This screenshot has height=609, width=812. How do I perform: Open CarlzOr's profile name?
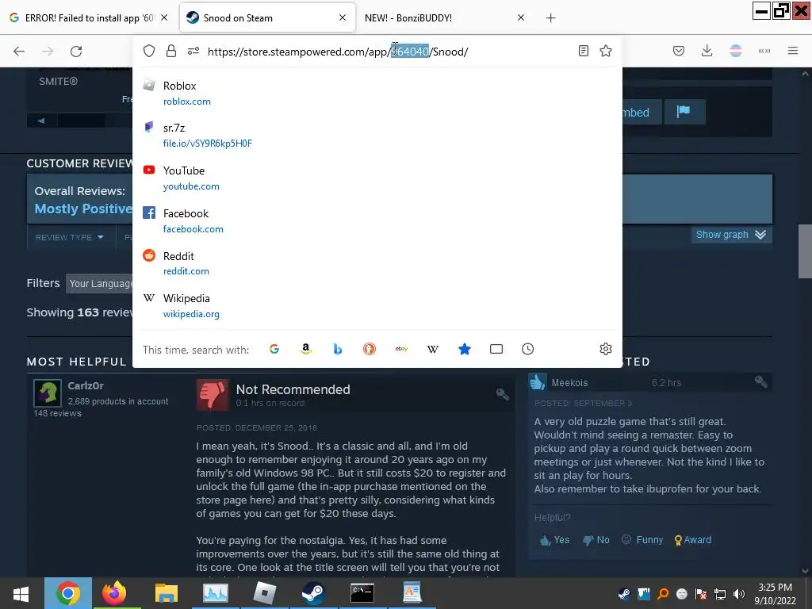click(x=86, y=386)
